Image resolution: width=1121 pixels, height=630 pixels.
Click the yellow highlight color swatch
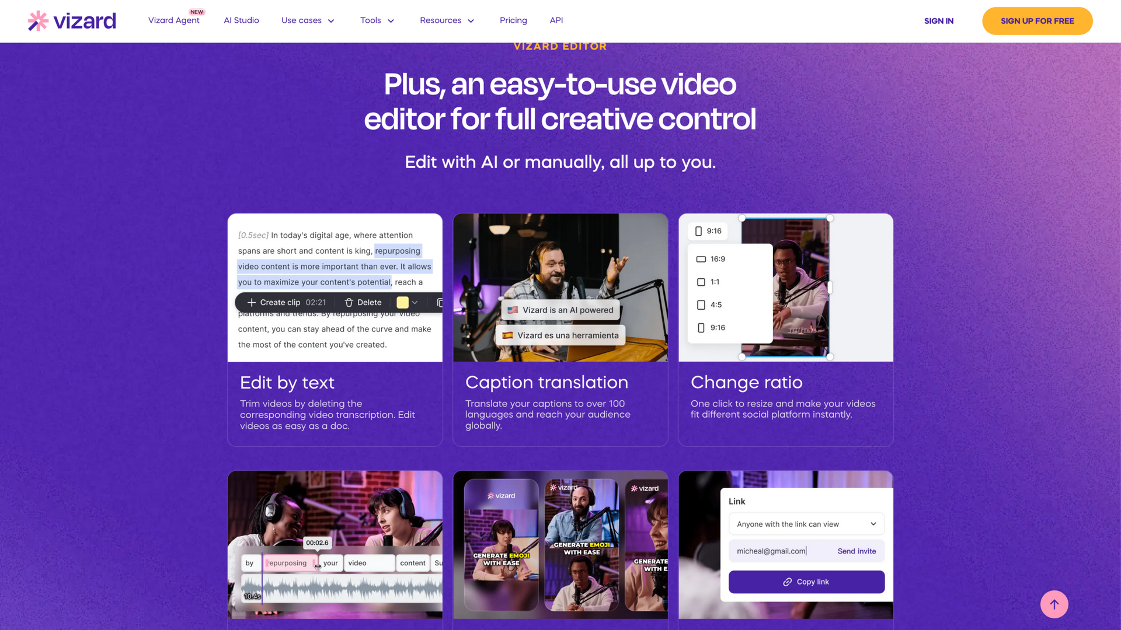coord(402,302)
